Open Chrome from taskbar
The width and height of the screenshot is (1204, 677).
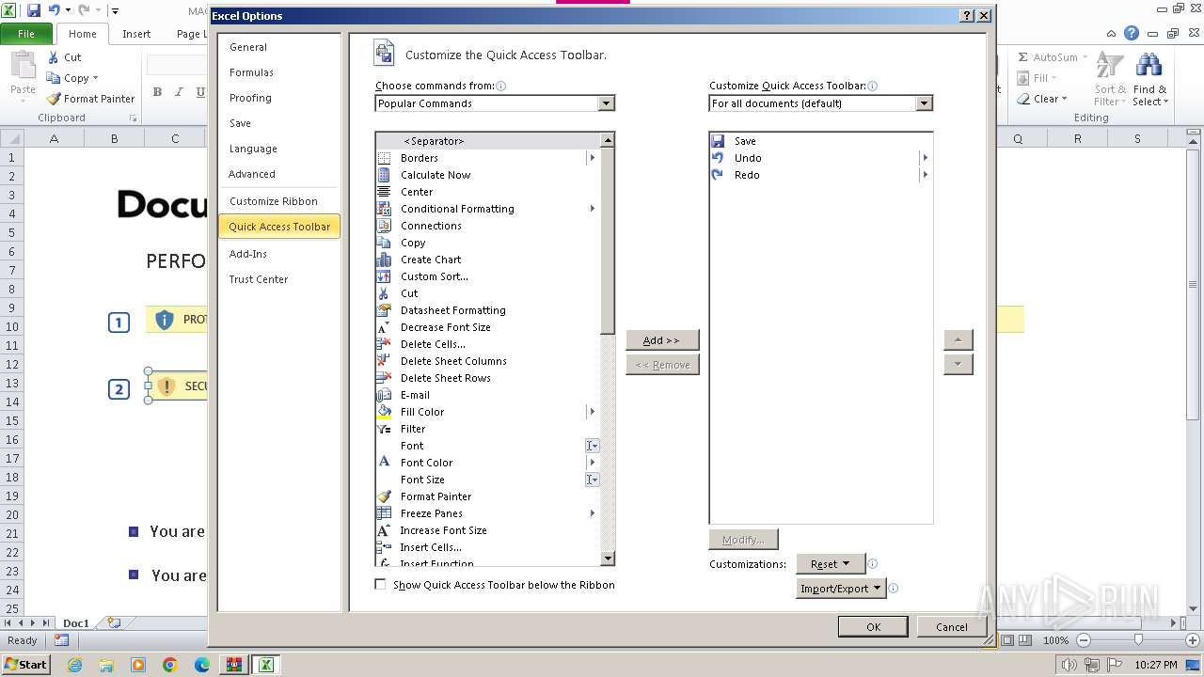point(170,665)
